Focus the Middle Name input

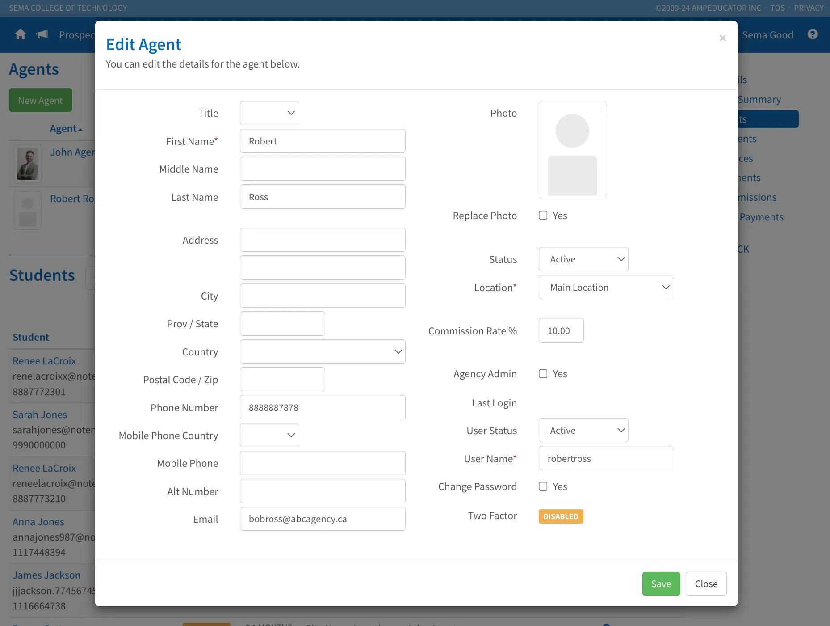click(x=323, y=169)
